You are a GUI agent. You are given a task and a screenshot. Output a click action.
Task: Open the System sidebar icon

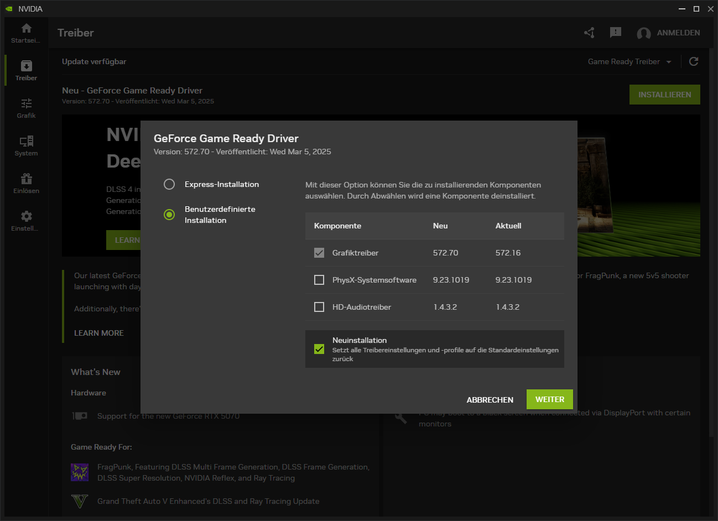[26, 141]
